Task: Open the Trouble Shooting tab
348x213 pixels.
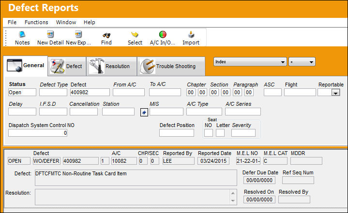Action: (171, 67)
